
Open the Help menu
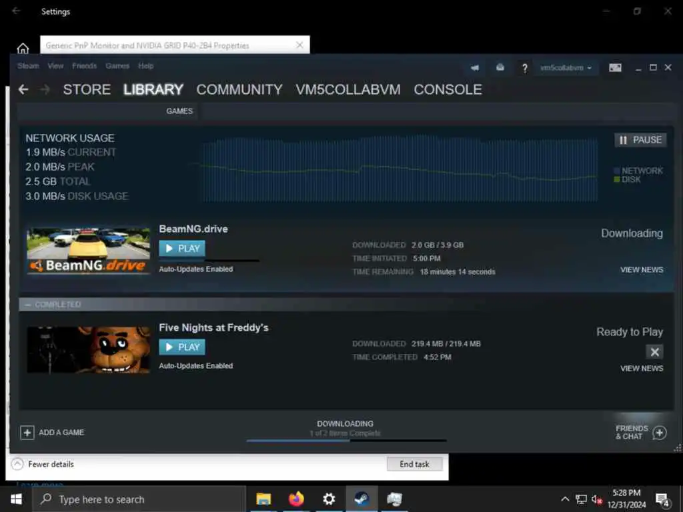click(146, 66)
